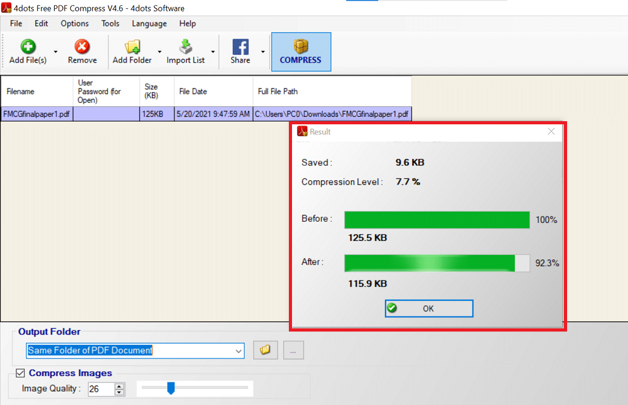Click the Image Quality slider handle
The width and height of the screenshot is (628, 405).
click(x=170, y=389)
